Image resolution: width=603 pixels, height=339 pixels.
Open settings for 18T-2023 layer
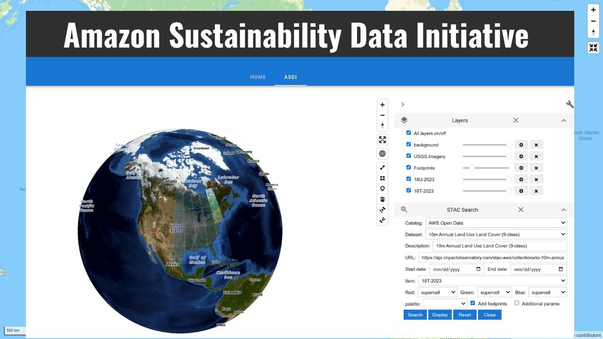521,191
